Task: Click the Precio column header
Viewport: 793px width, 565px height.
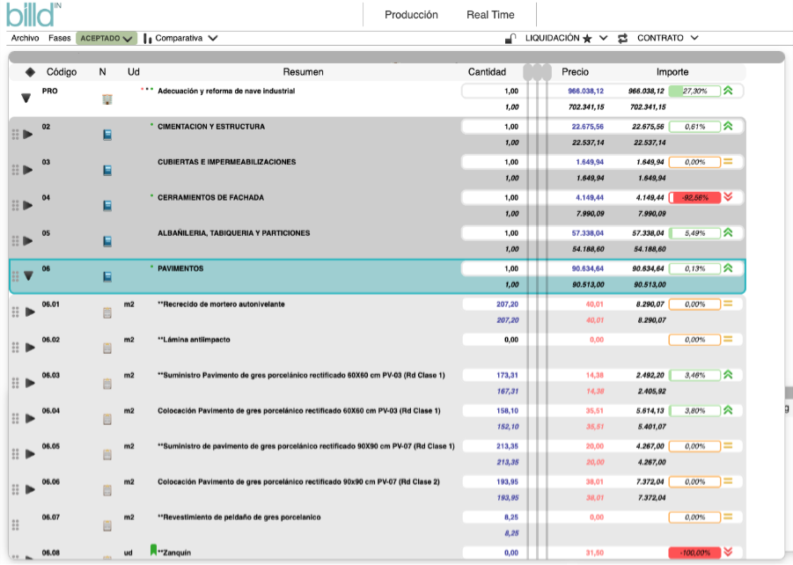Action: 575,72
